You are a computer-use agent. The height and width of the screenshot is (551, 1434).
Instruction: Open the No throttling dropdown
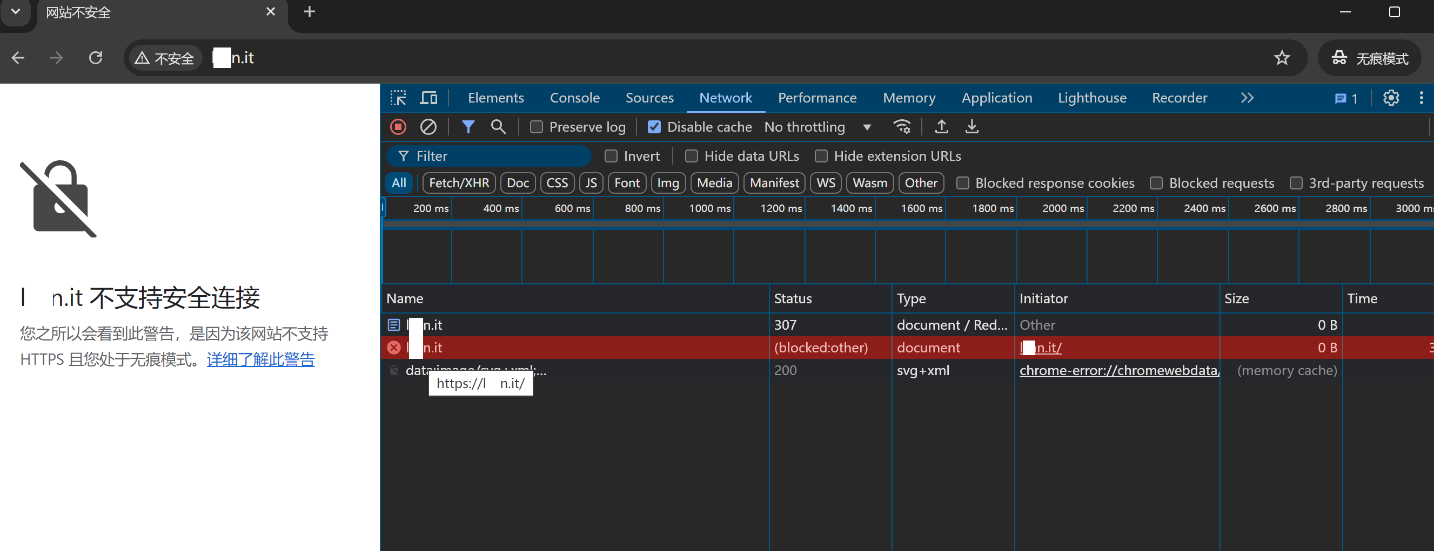pos(816,127)
